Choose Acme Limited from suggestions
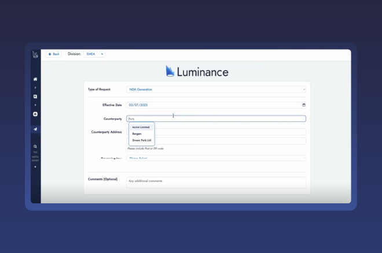Screen dimensions: 382x253 (142, 127)
